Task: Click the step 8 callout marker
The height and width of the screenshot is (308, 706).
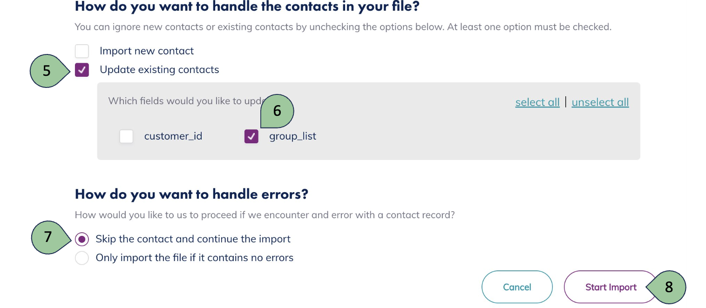Action: tap(669, 287)
